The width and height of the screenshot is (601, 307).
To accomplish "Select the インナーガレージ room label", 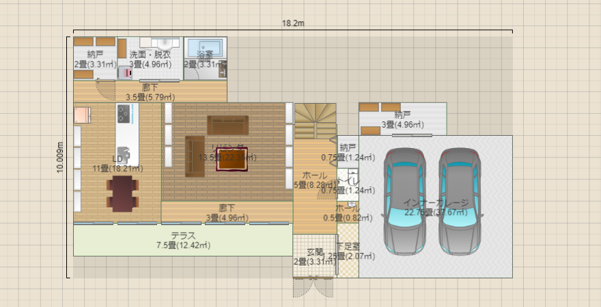I will click(x=436, y=207).
